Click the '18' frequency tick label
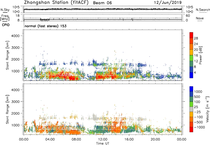 18,16
